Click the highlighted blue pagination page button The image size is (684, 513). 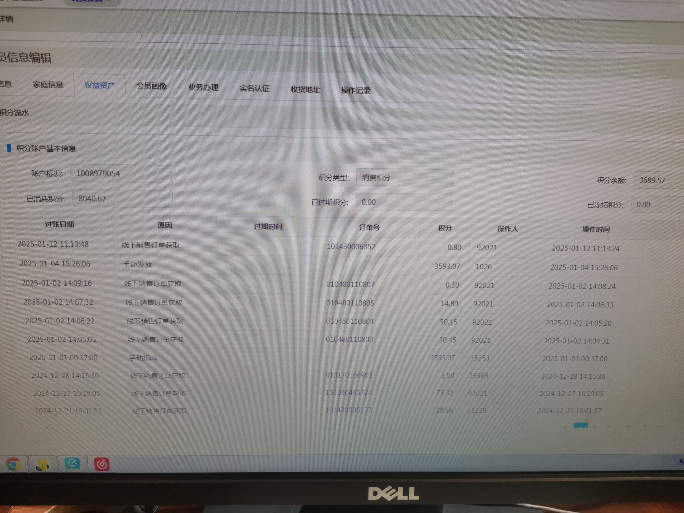coord(580,425)
